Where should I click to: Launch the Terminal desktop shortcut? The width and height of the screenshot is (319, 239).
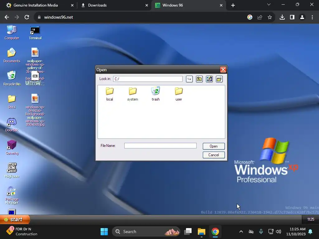[35, 32]
